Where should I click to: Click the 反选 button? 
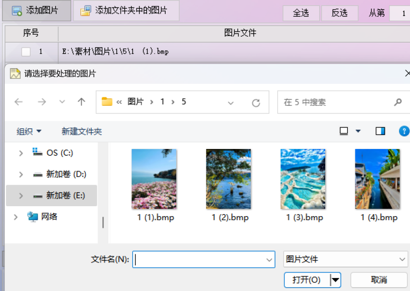(339, 13)
